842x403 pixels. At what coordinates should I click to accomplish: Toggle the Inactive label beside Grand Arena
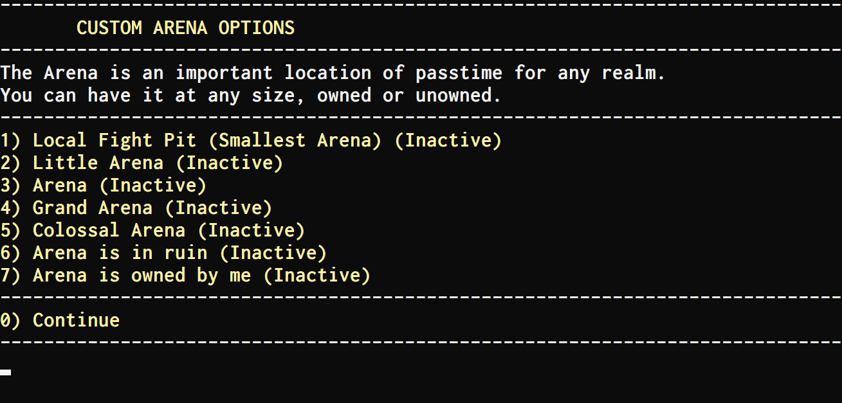click(x=218, y=208)
